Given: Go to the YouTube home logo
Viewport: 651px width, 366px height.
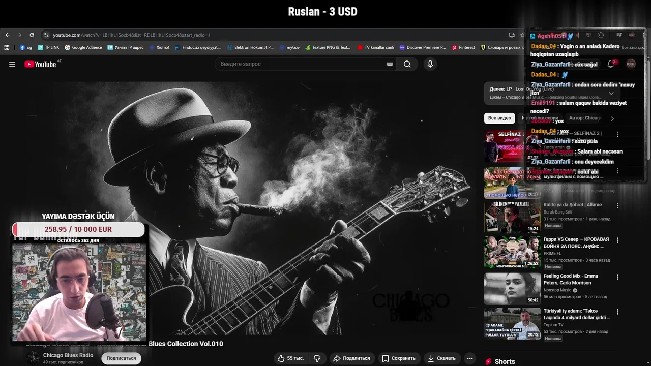Looking at the screenshot, I should click(x=40, y=64).
